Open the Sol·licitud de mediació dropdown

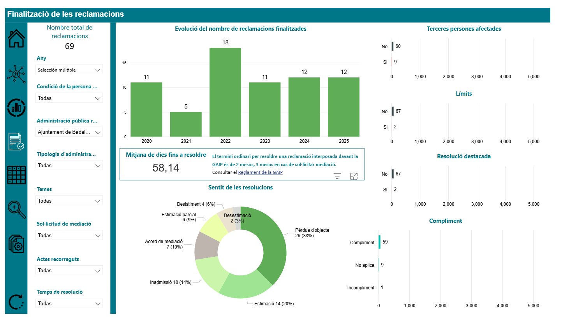pos(69,236)
